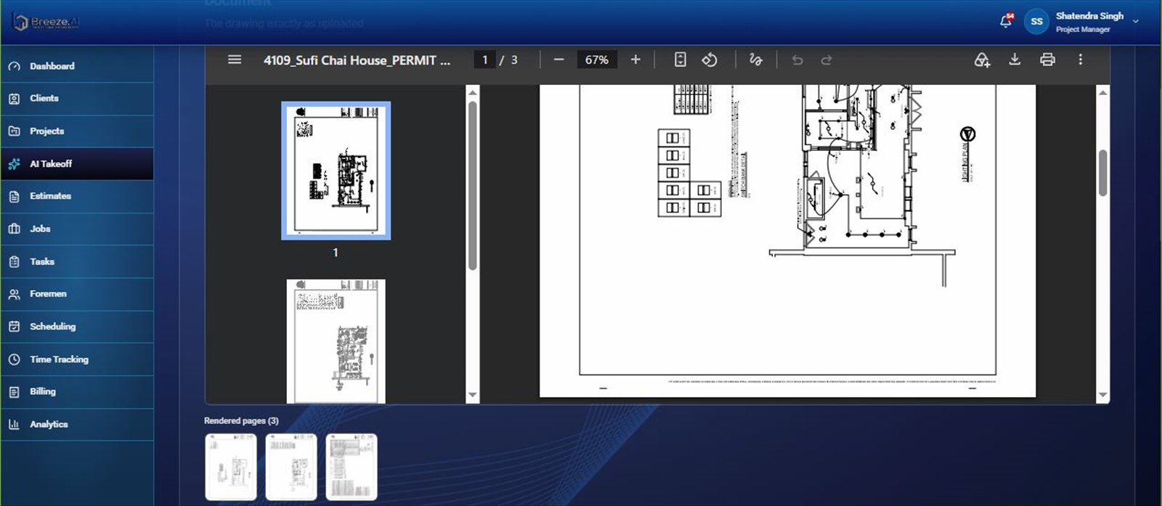This screenshot has height=506, width=1162.
Task: Expand the Shatendra Singh account dropdown
Action: coord(1136,22)
